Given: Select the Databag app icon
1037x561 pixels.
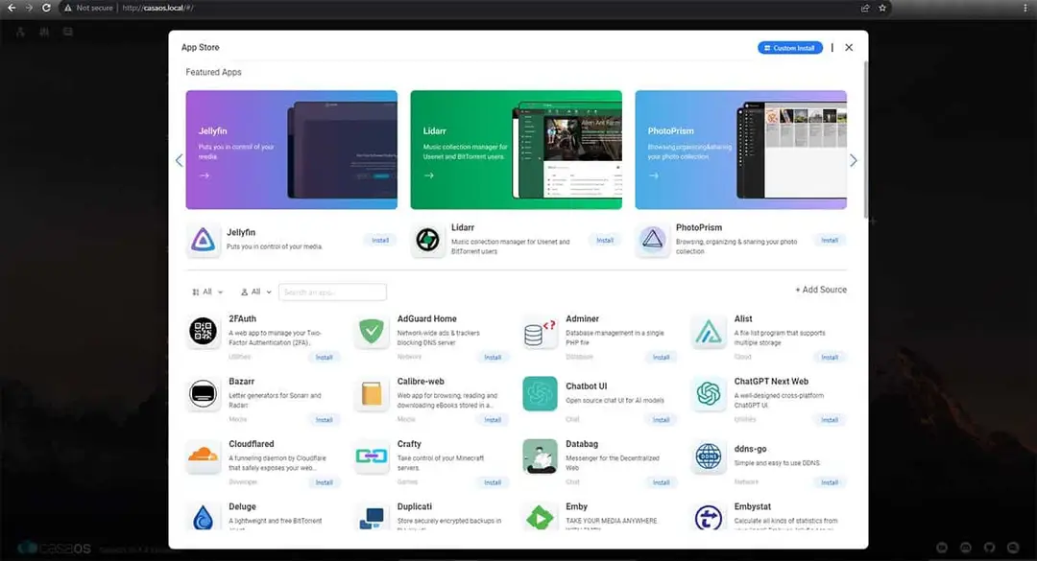Looking at the screenshot, I should 540,456.
